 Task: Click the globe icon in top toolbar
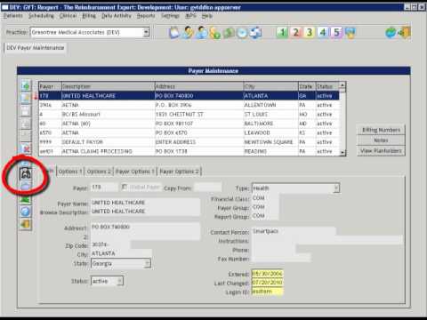391,32
